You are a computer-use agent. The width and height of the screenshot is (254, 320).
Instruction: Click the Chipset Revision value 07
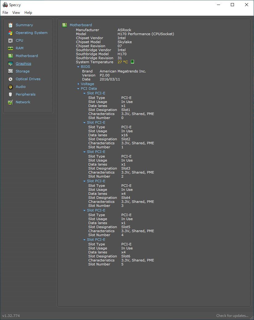click(119, 46)
